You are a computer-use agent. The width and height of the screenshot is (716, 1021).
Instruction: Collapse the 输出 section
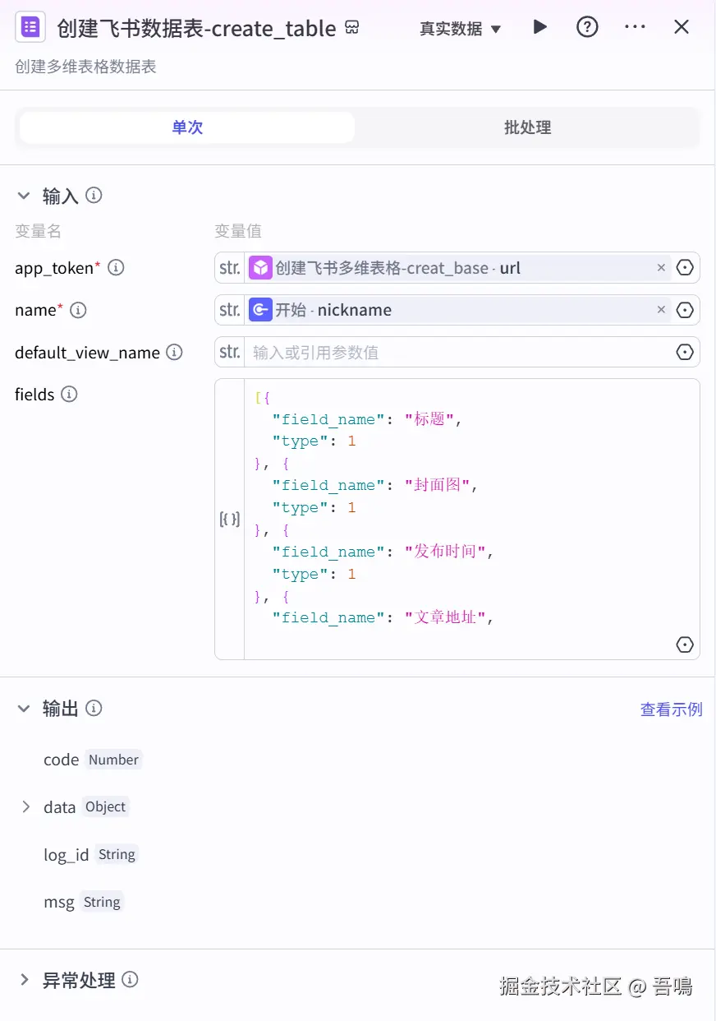coord(24,708)
